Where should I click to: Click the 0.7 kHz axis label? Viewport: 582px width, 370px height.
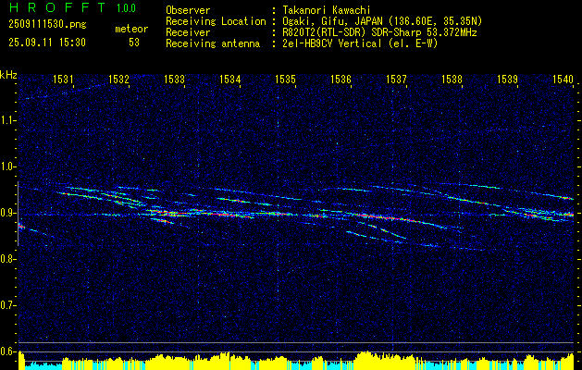(7, 305)
